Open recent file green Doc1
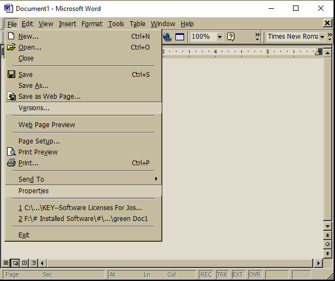 [x=83, y=219]
